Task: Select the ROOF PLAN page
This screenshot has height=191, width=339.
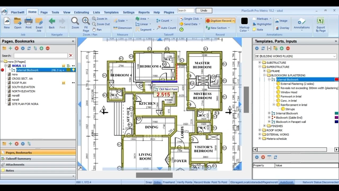Action: click(x=19, y=83)
